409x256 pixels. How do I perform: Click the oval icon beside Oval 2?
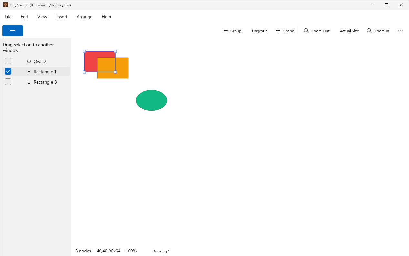click(x=29, y=61)
